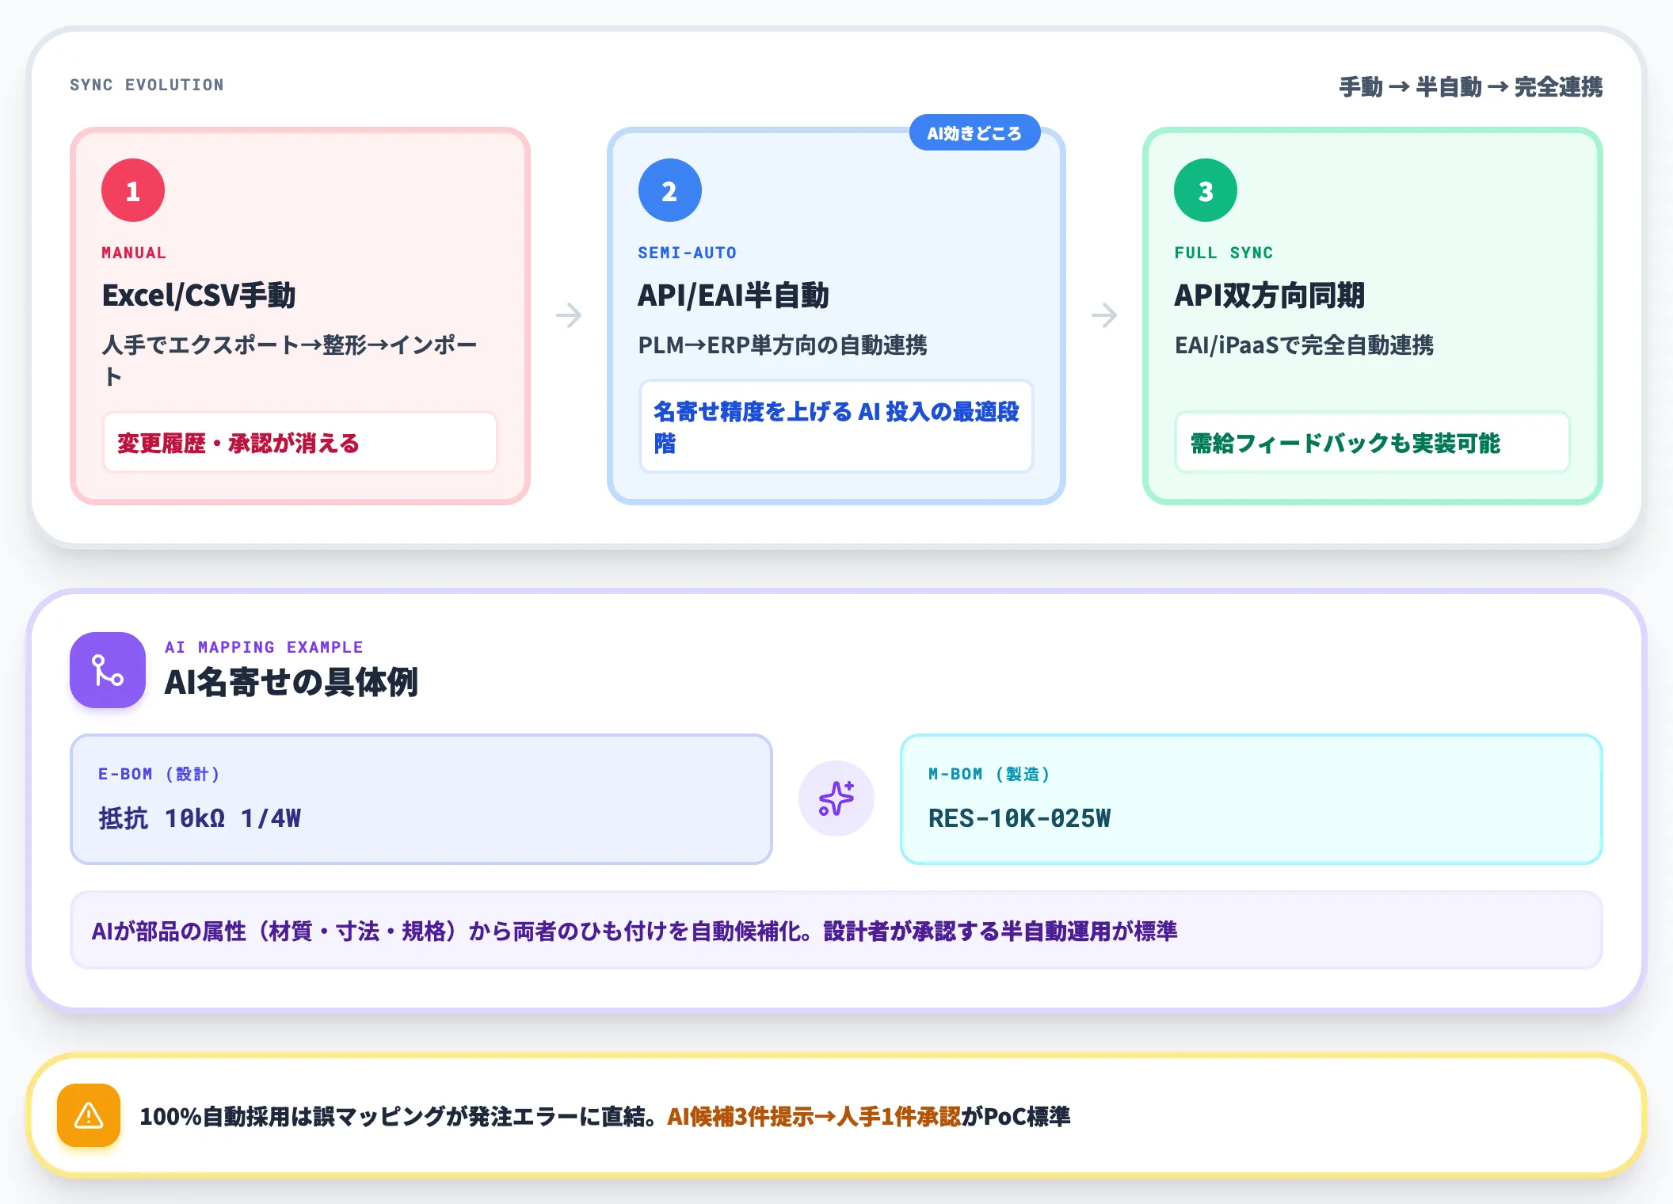The width and height of the screenshot is (1673, 1204).
Task: Click the AI候補3件提示→人手1件承認 highlighted text
Action: (814, 1117)
